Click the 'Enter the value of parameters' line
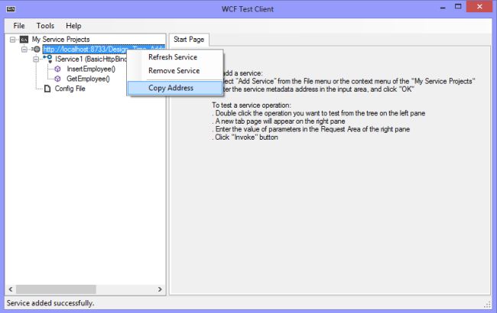 pyautogui.click(x=311, y=129)
